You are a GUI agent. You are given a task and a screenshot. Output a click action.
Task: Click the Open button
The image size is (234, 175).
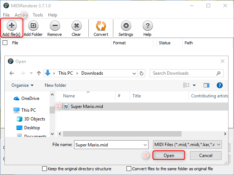point(169,156)
